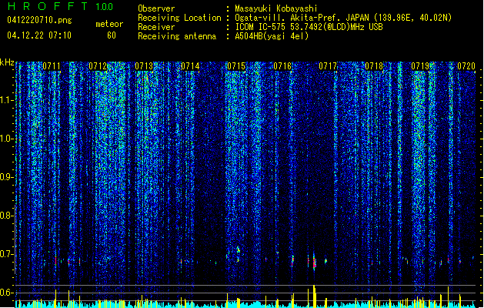Click the 1.1 kHz axis label
Viewport: 484px width, 308px height.
6,100
